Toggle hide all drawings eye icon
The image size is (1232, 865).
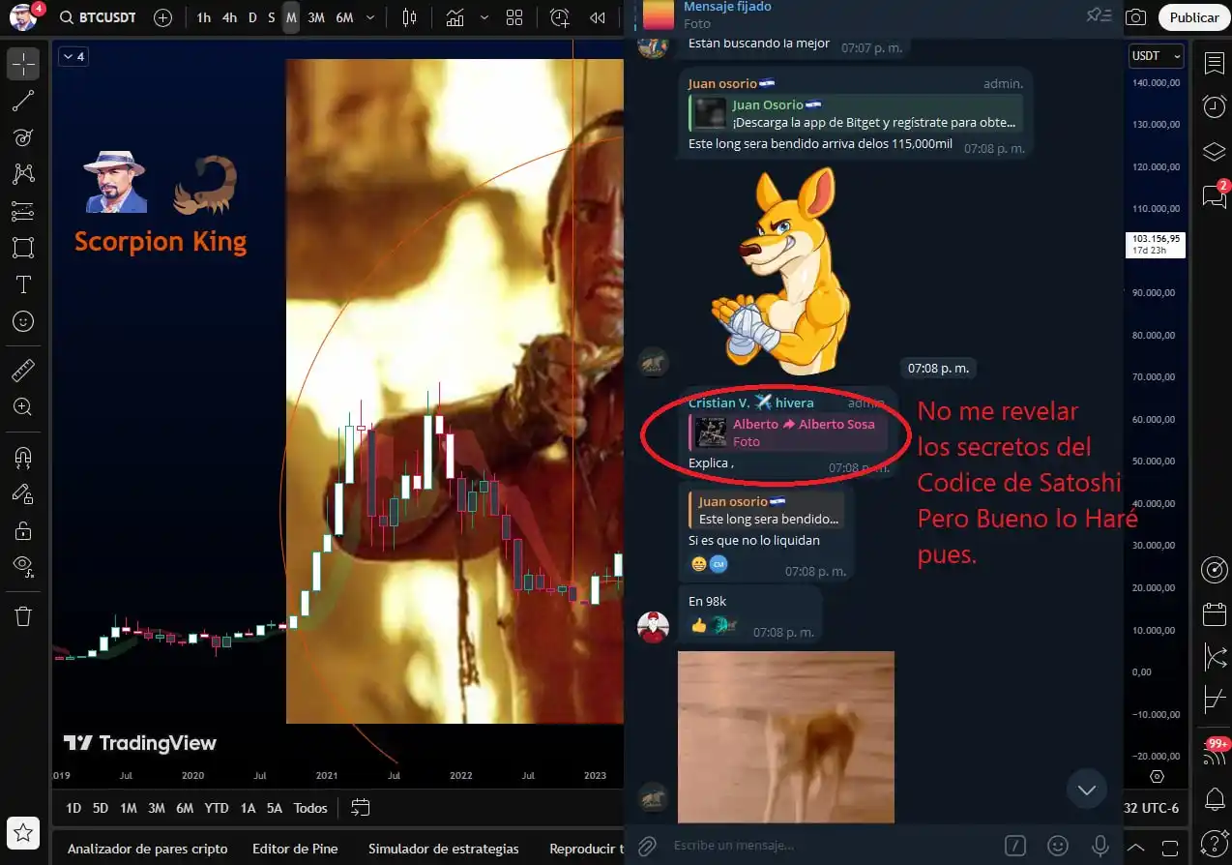[23, 567]
